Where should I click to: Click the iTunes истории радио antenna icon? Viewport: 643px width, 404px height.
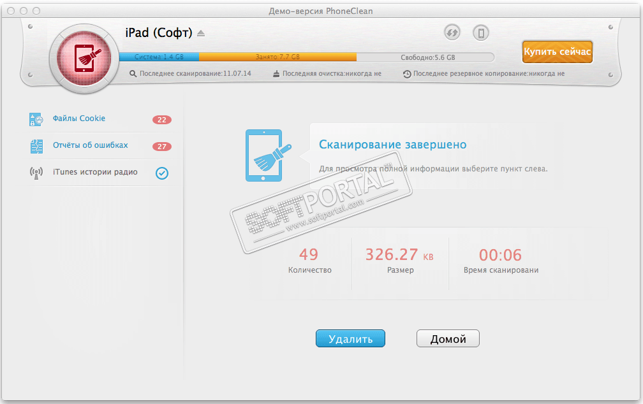pos(36,173)
